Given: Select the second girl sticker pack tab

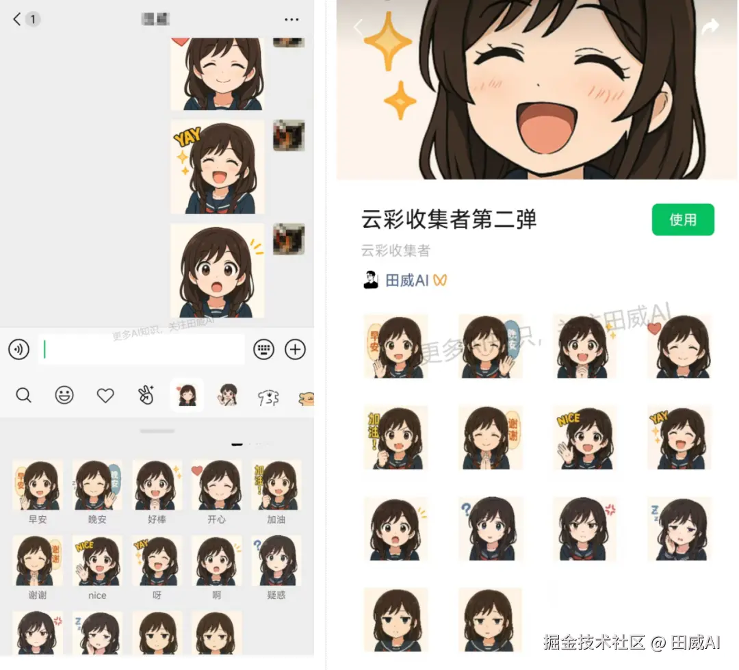Looking at the screenshot, I should click(228, 395).
